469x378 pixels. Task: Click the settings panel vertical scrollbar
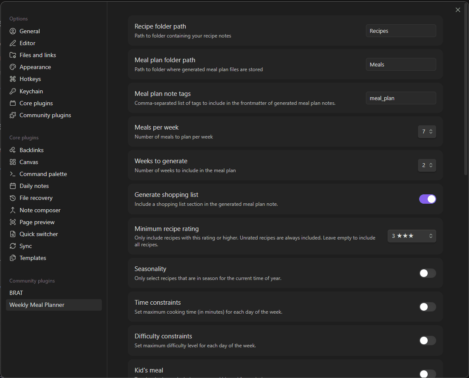(466, 90)
